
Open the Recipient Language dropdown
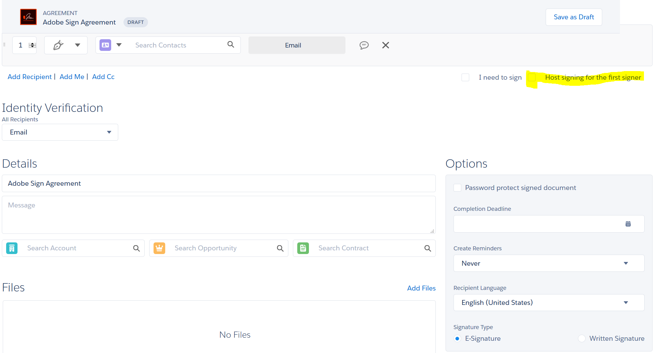pos(626,302)
